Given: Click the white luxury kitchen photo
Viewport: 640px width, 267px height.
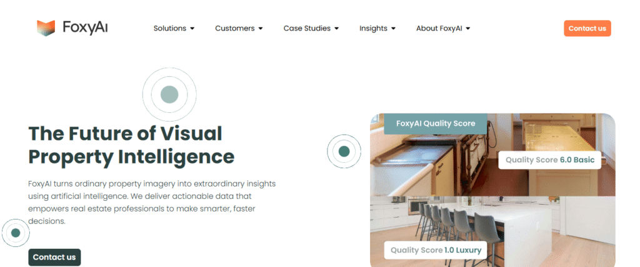Looking at the screenshot, I should (x=492, y=231).
